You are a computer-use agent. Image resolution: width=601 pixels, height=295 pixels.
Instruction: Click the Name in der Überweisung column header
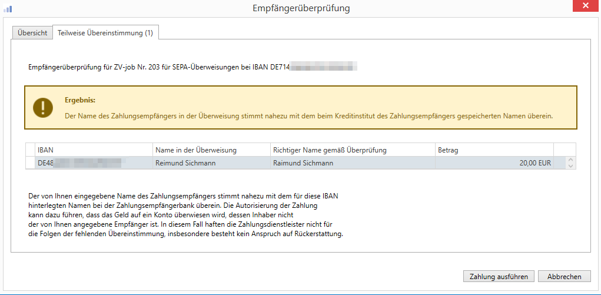click(x=211, y=150)
